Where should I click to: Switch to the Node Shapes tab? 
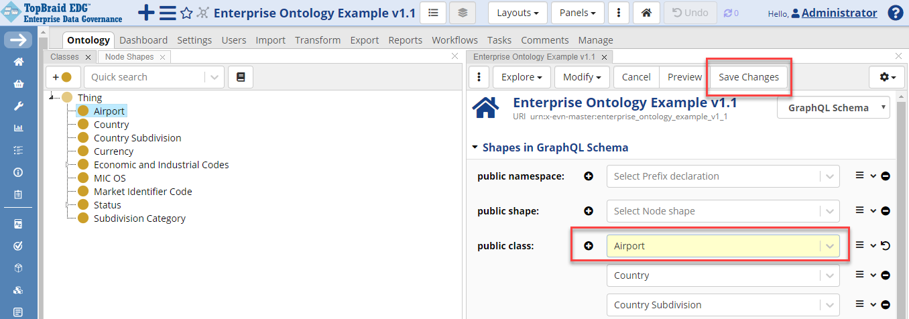(129, 57)
